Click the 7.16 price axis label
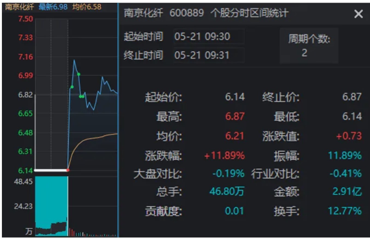The width and height of the screenshot is (370, 238). coord(26,57)
